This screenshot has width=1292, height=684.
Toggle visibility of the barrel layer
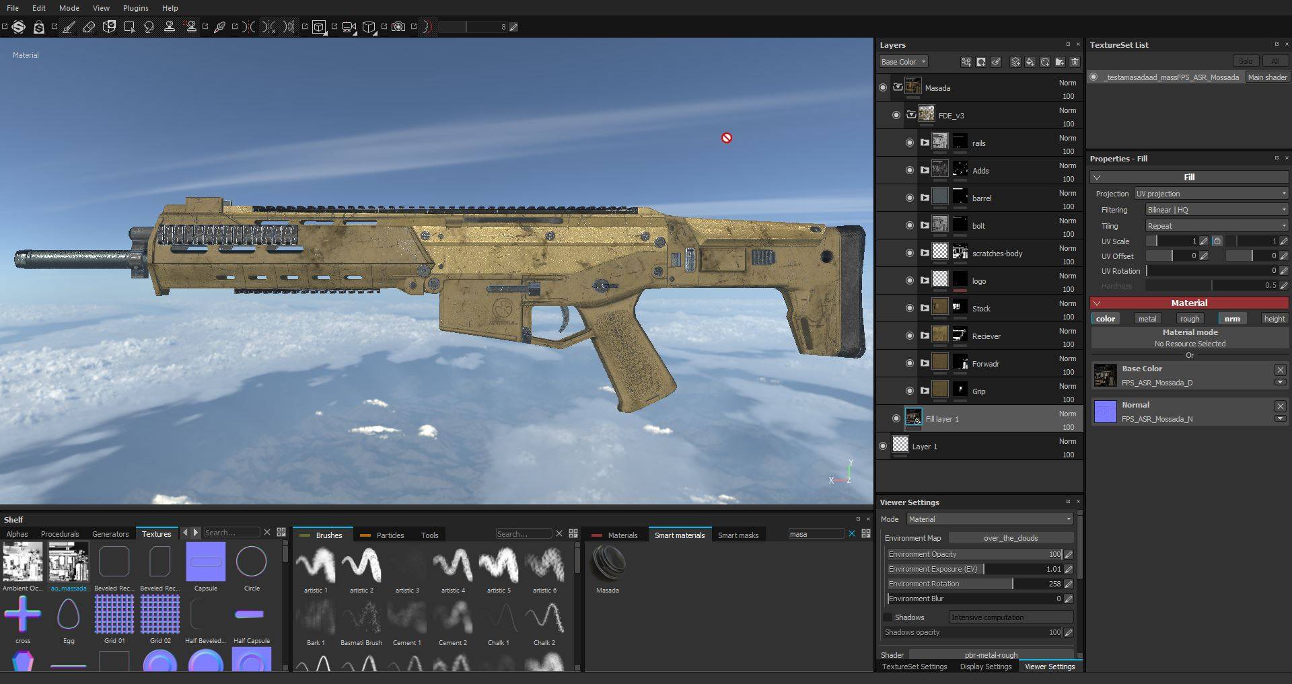pos(910,198)
